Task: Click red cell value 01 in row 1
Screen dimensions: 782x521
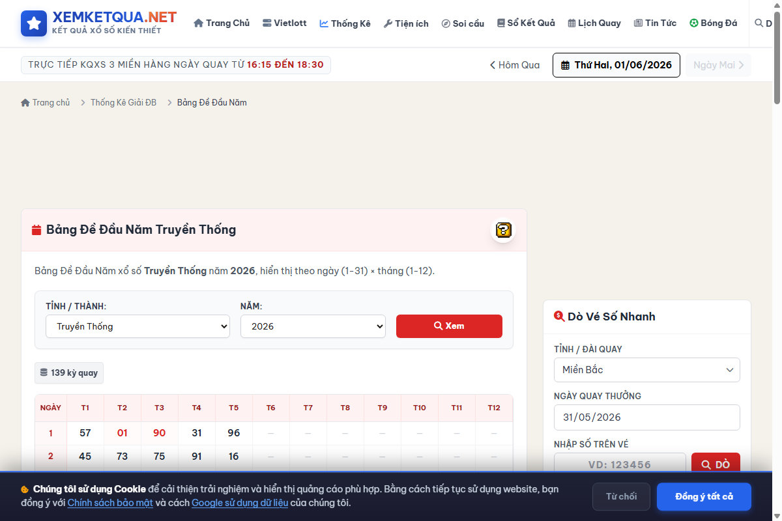Action: coord(123,433)
